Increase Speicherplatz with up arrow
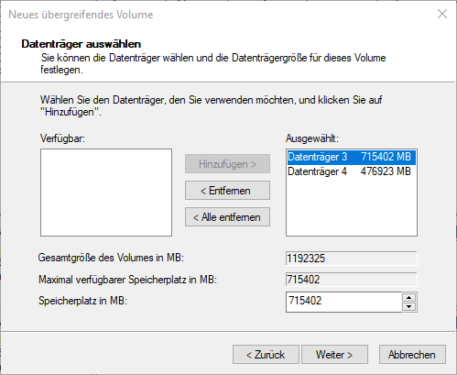This screenshot has height=375, width=457. (x=409, y=297)
